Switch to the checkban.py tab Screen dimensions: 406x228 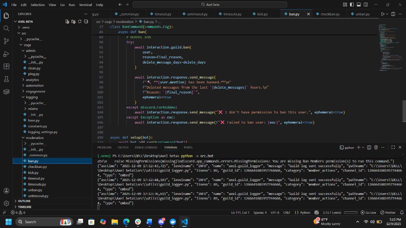pyautogui.click(x=330, y=14)
